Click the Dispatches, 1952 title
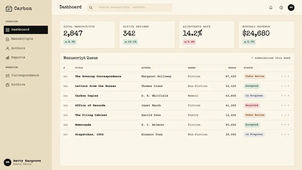Viewport: 302px width, 170px height. (x=89, y=134)
